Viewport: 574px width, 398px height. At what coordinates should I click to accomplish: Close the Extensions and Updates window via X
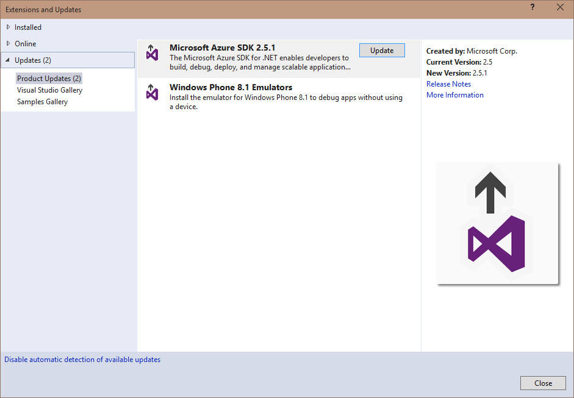tap(560, 7)
